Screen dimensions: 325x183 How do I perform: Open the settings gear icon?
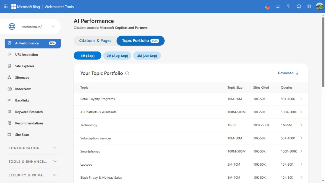(309, 7)
